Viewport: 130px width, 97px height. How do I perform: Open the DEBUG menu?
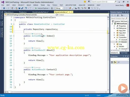(36, 5)
